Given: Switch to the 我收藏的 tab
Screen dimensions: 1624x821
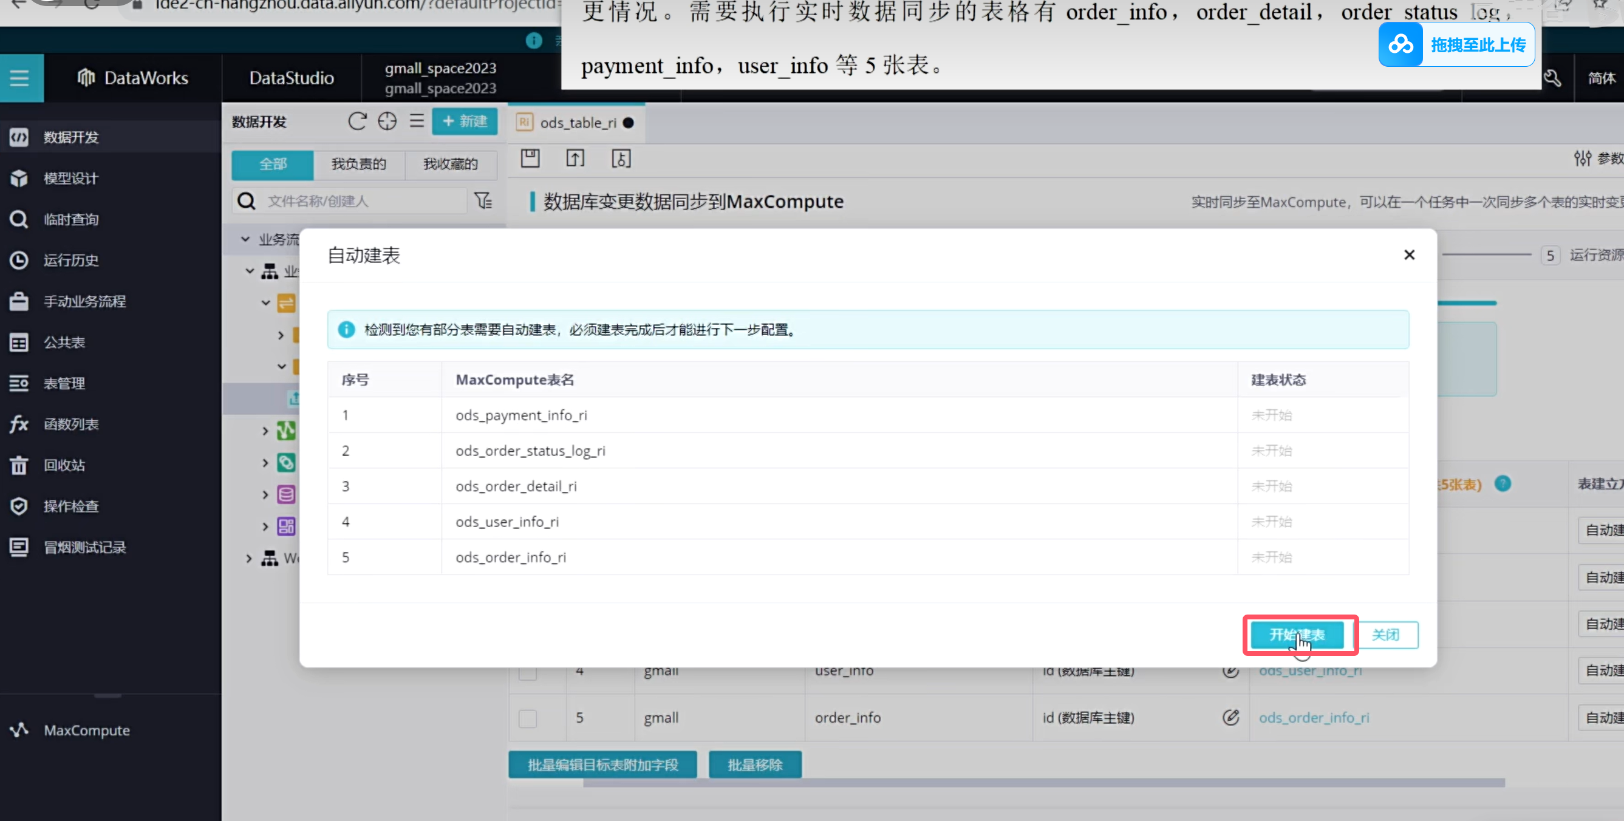Looking at the screenshot, I should tap(450, 164).
